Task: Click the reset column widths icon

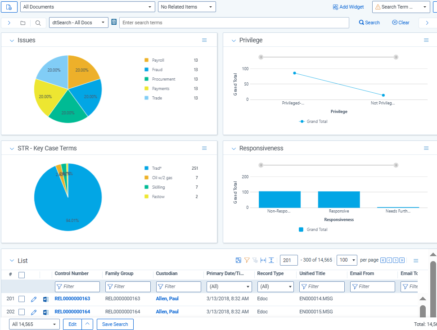Action: [x=263, y=260]
